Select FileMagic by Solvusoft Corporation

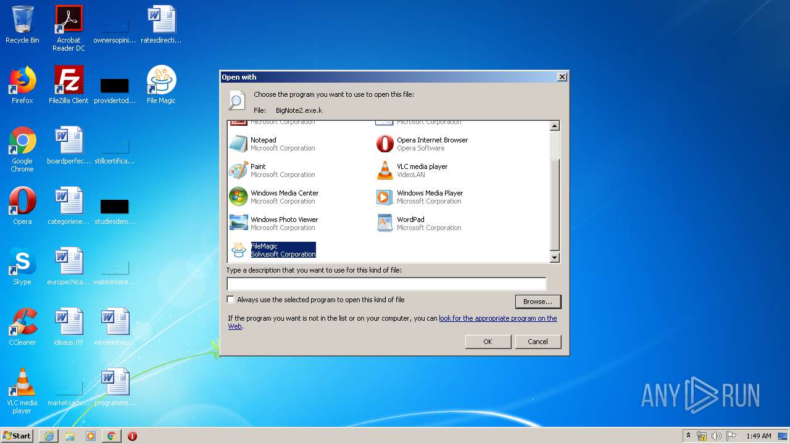tap(272, 250)
